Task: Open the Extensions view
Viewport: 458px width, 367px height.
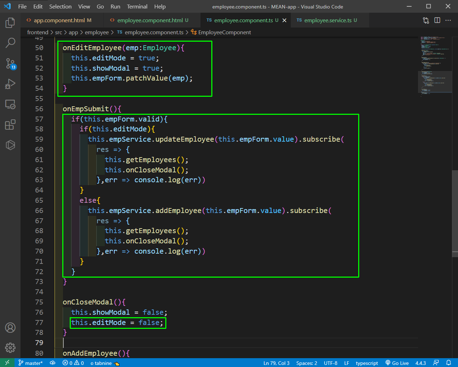Action: [x=10, y=125]
